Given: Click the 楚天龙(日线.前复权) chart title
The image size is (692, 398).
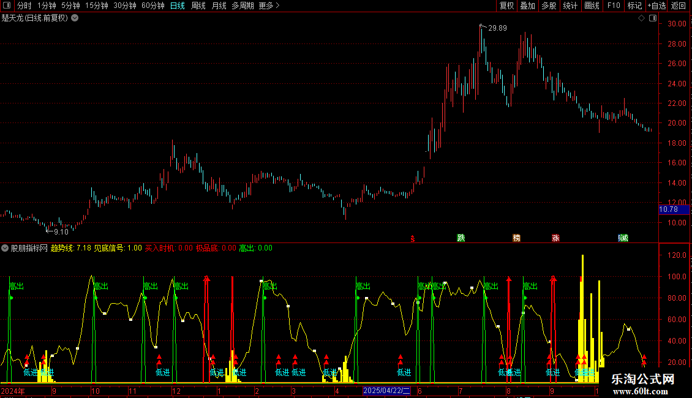Looking at the screenshot, I should tap(35, 18).
